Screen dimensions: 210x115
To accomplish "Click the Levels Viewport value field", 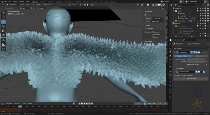I will [x=196, y=59].
